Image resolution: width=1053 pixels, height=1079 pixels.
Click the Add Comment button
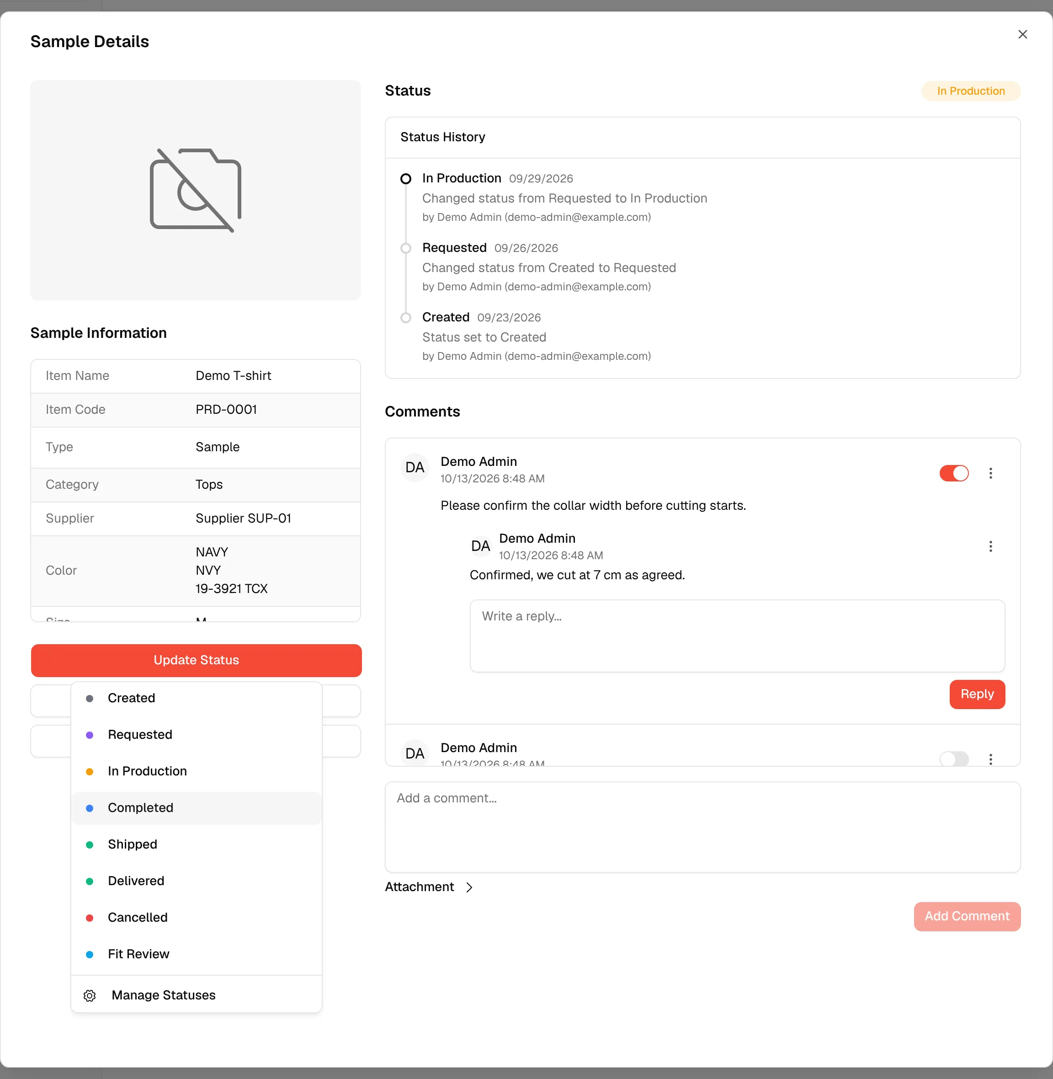pos(967,916)
